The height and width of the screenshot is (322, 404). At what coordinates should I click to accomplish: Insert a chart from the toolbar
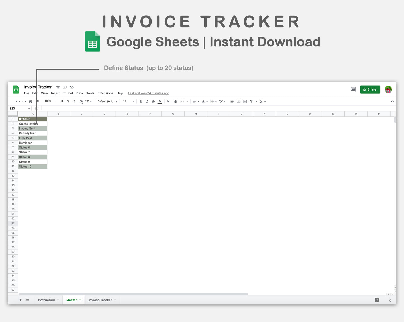point(244,101)
